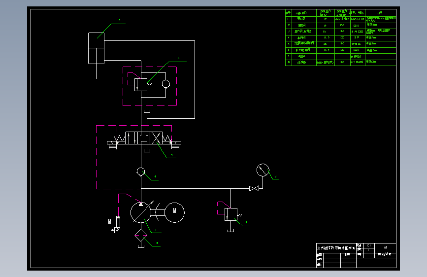Click the hydraulic cylinder symbol at top
Viewport: 427px width, 277px height.
96,48
